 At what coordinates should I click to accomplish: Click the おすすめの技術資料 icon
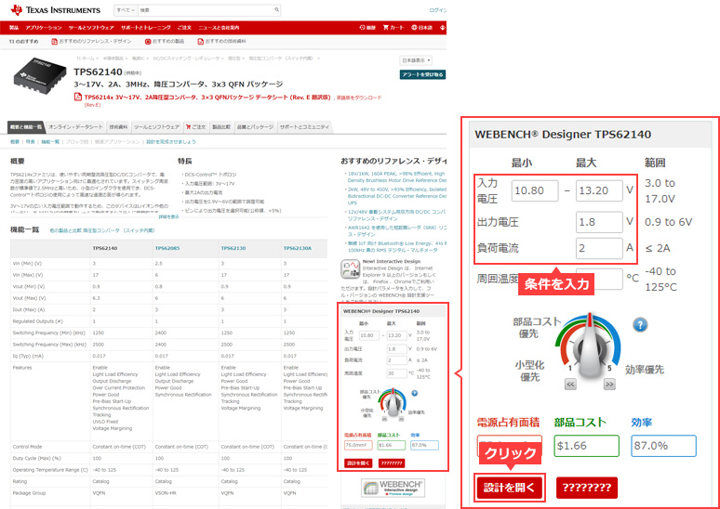point(200,41)
